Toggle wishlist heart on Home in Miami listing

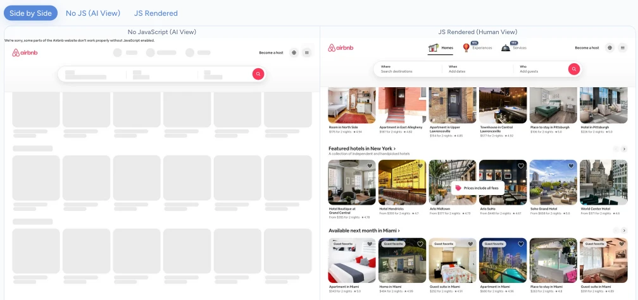420,244
